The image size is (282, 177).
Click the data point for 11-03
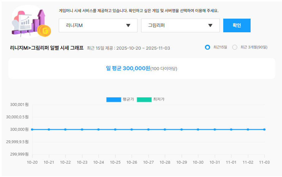(264, 129)
